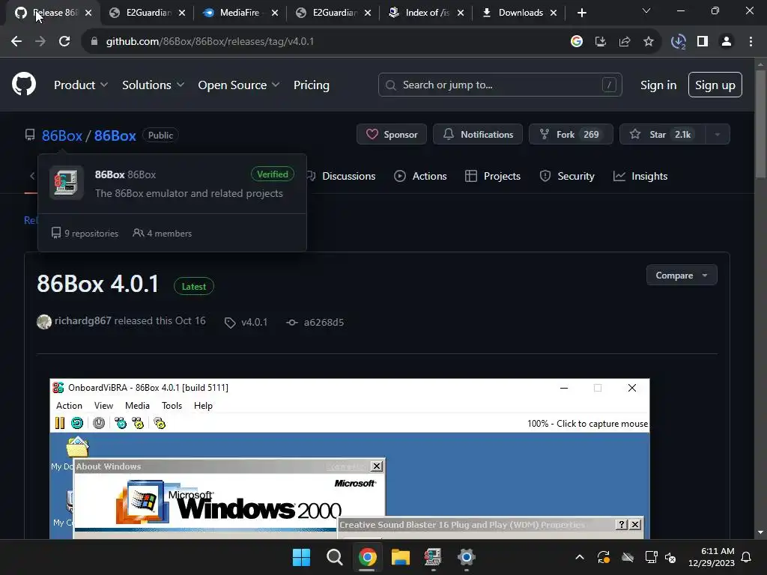
Task: Reload the current GitHub page
Action: [x=64, y=42]
